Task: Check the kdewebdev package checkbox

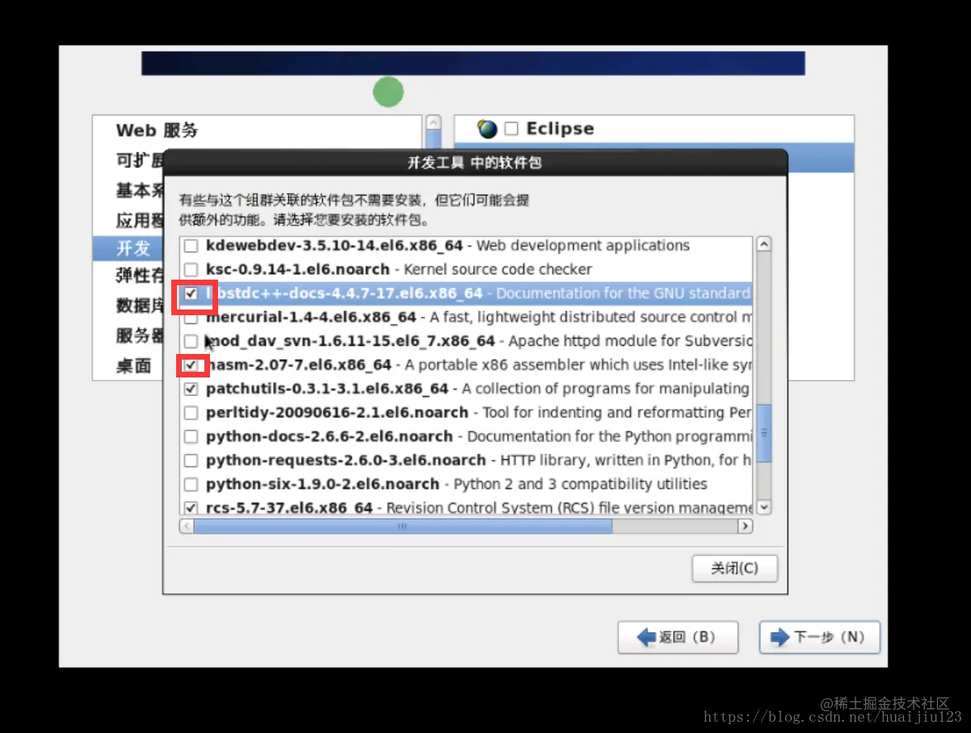Action: click(x=191, y=246)
